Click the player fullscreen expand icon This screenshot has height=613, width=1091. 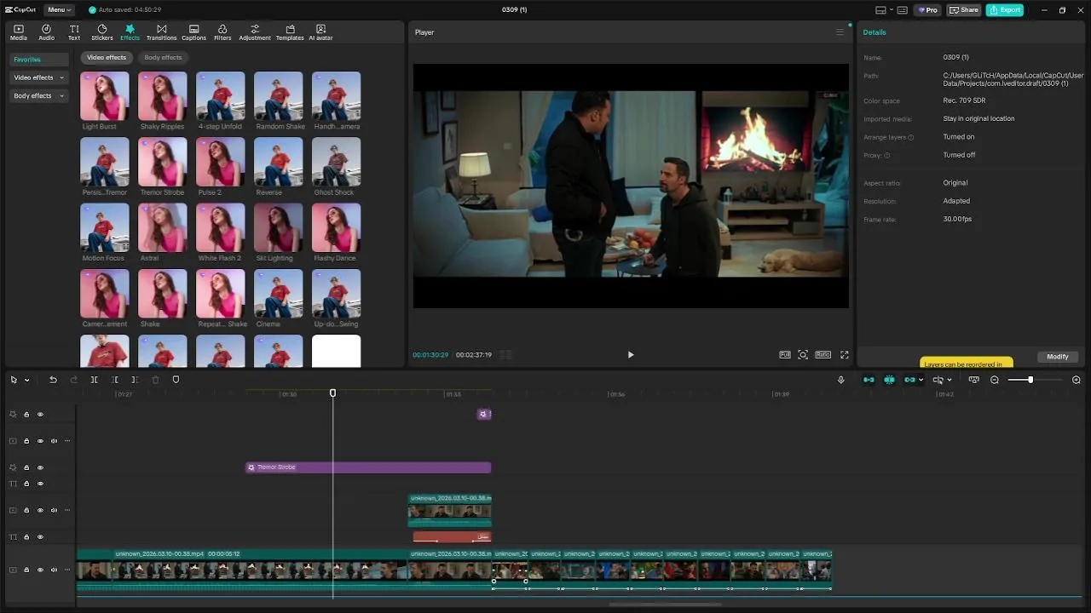[845, 355]
